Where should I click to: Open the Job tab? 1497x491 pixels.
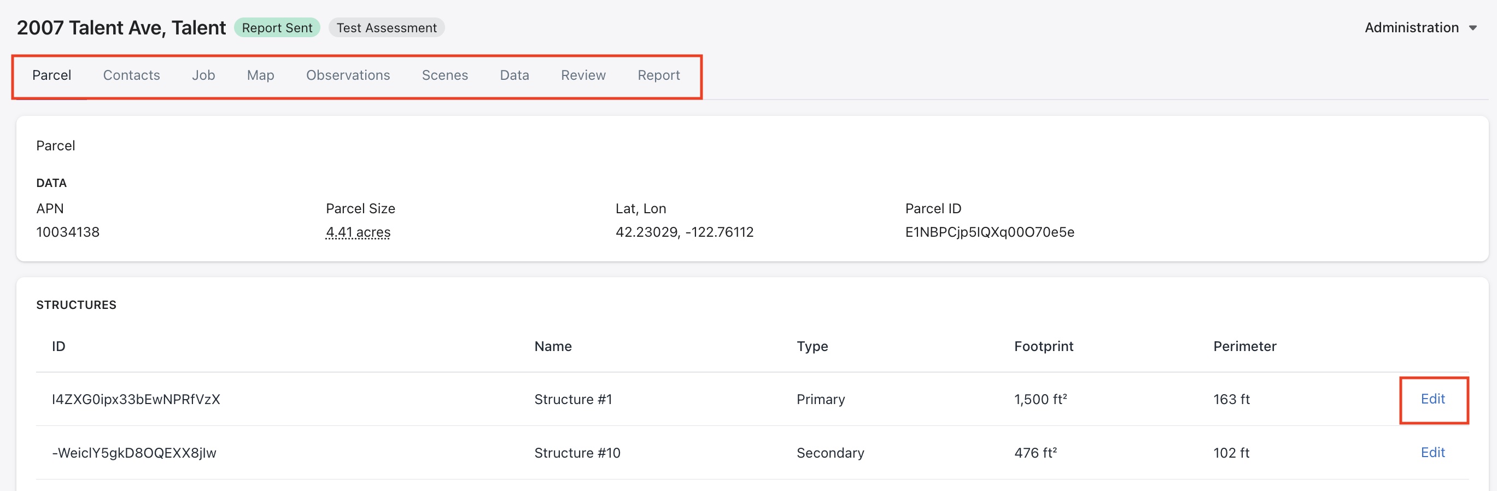coord(203,75)
